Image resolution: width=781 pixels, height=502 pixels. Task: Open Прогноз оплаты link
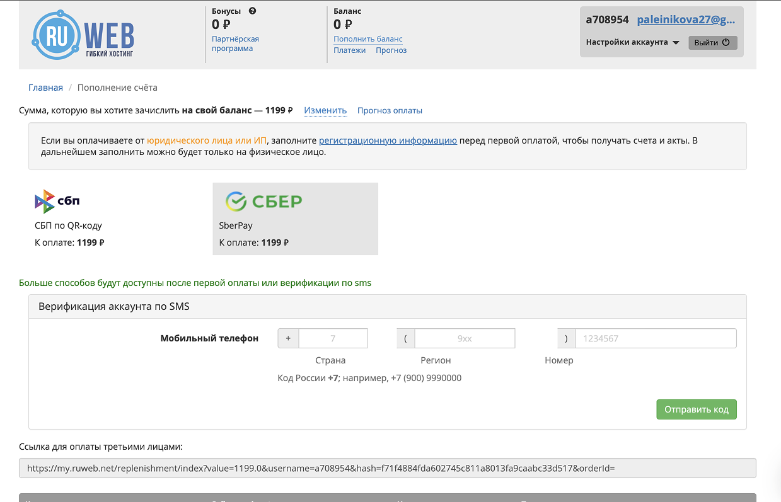pos(390,110)
